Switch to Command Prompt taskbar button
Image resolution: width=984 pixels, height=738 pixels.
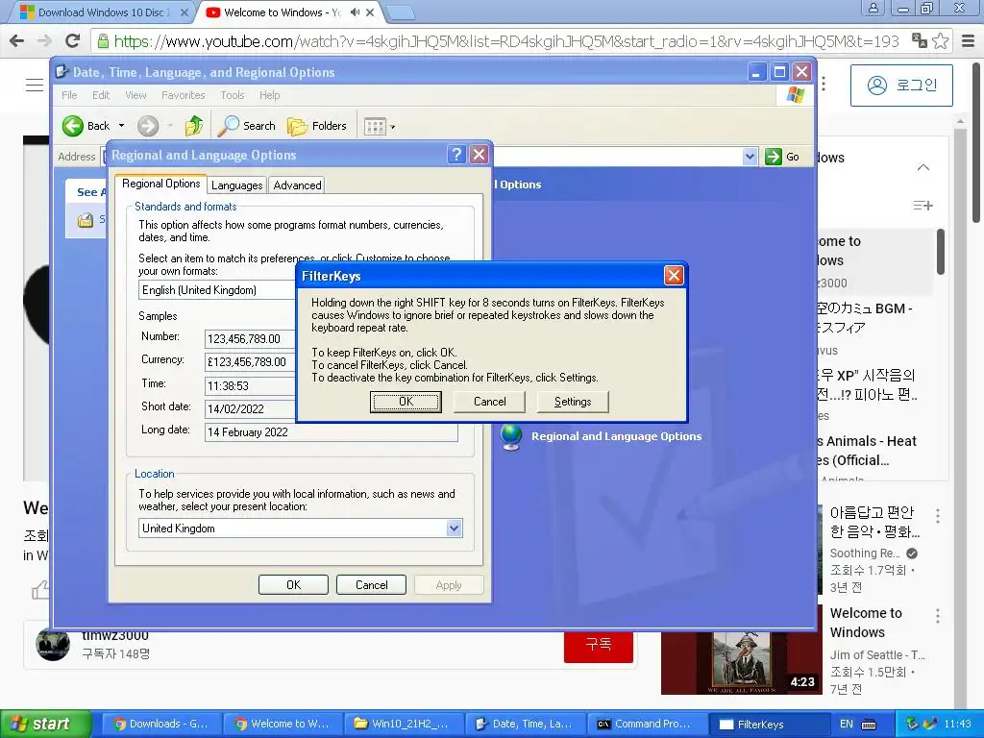(647, 724)
